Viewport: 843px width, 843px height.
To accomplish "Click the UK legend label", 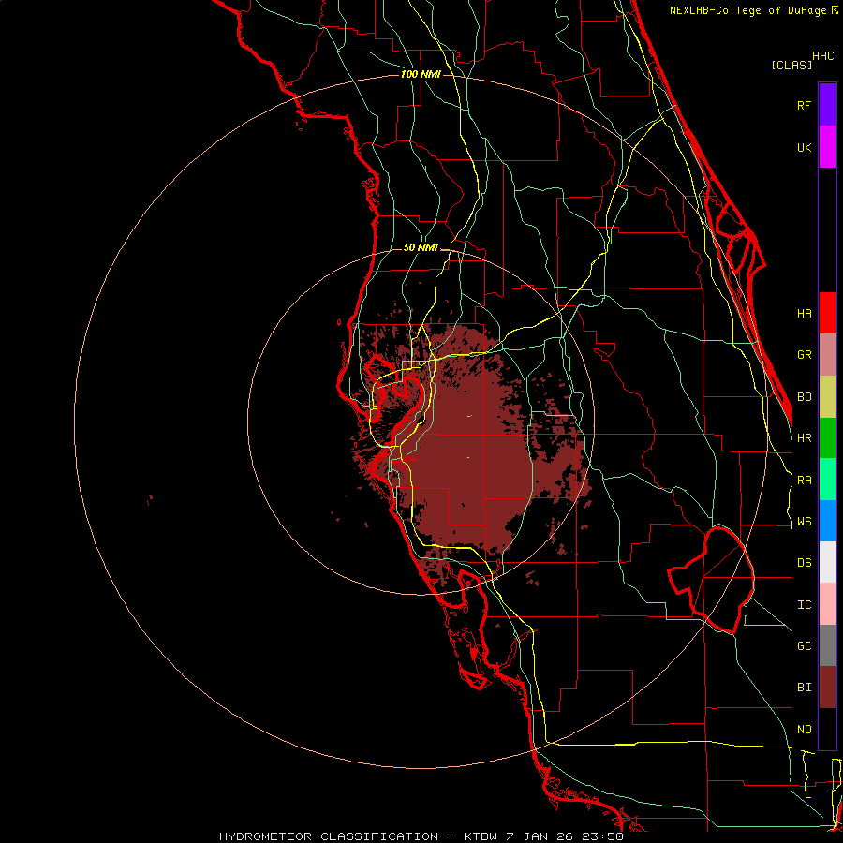I will (x=804, y=147).
